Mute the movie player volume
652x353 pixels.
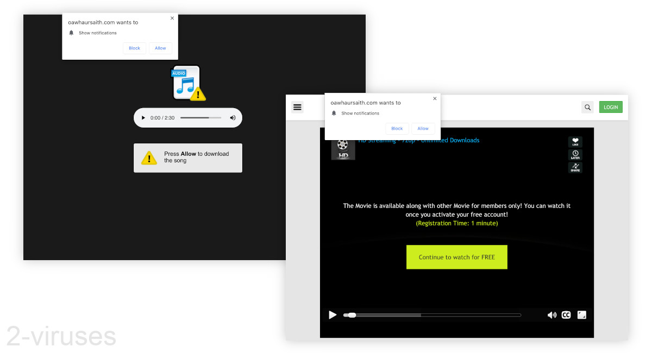[551, 315]
